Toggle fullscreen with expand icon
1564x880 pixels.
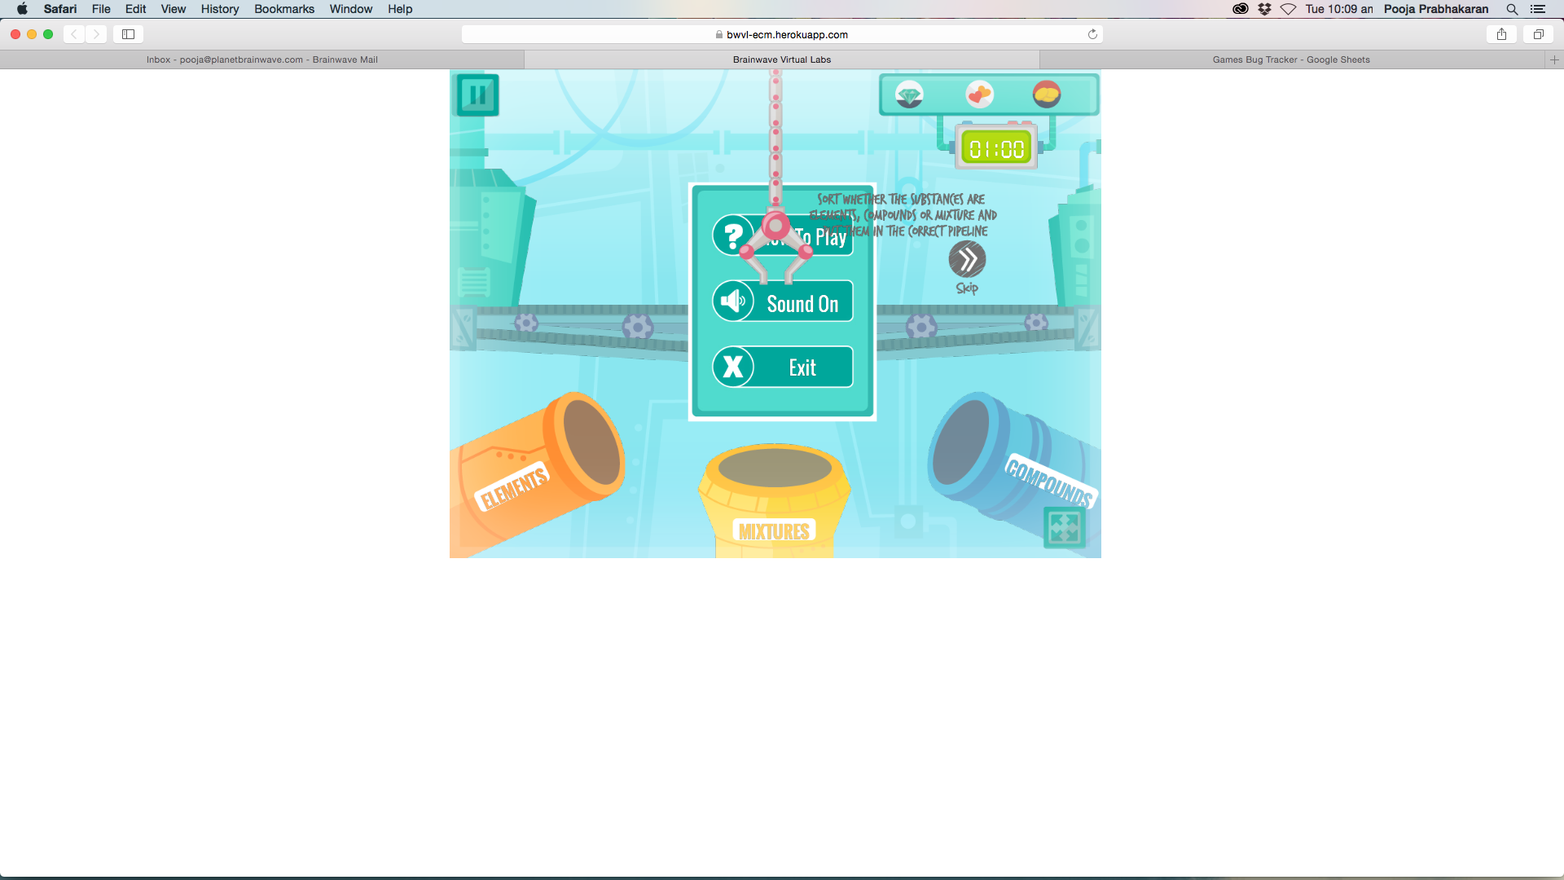click(1065, 527)
